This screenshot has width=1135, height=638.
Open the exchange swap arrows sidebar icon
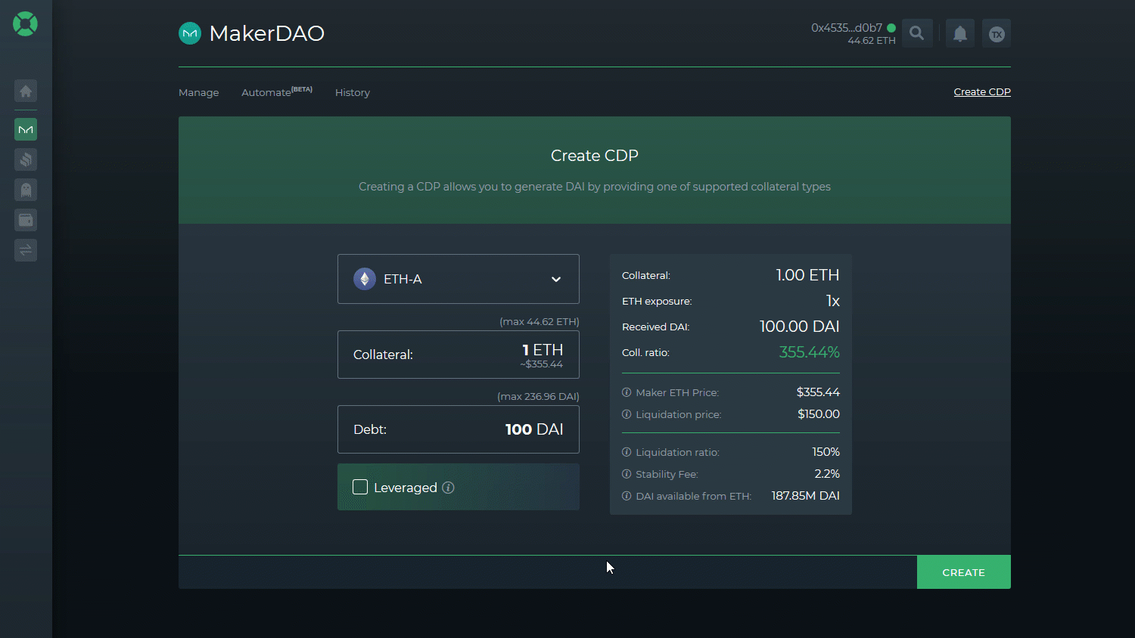coord(26,250)
